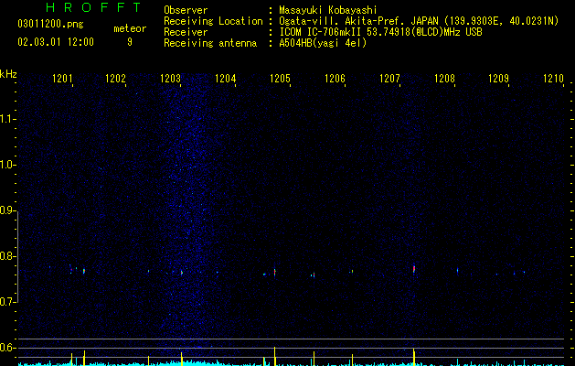
Task: Click the 0.8 kHz axis label
Action: click(7, 256)
